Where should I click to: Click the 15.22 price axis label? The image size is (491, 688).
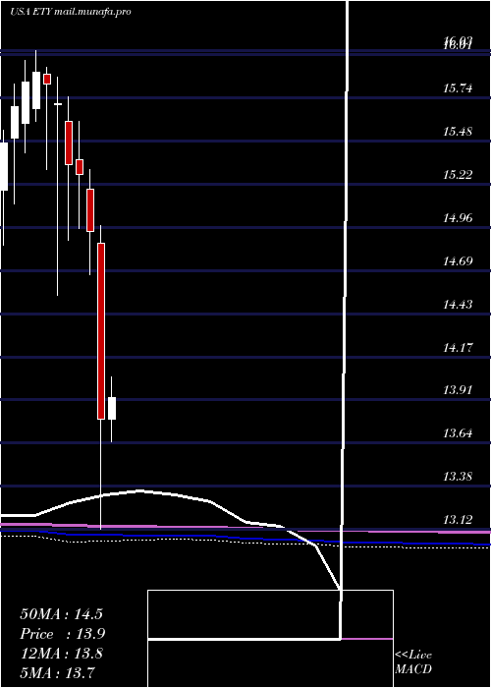(x=458, y=175)
